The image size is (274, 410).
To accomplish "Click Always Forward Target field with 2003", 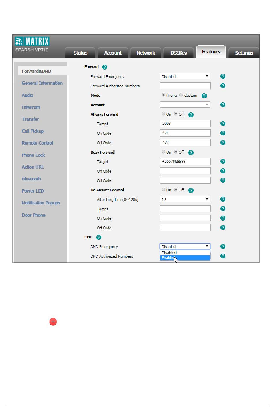I will tap(185, 124).
